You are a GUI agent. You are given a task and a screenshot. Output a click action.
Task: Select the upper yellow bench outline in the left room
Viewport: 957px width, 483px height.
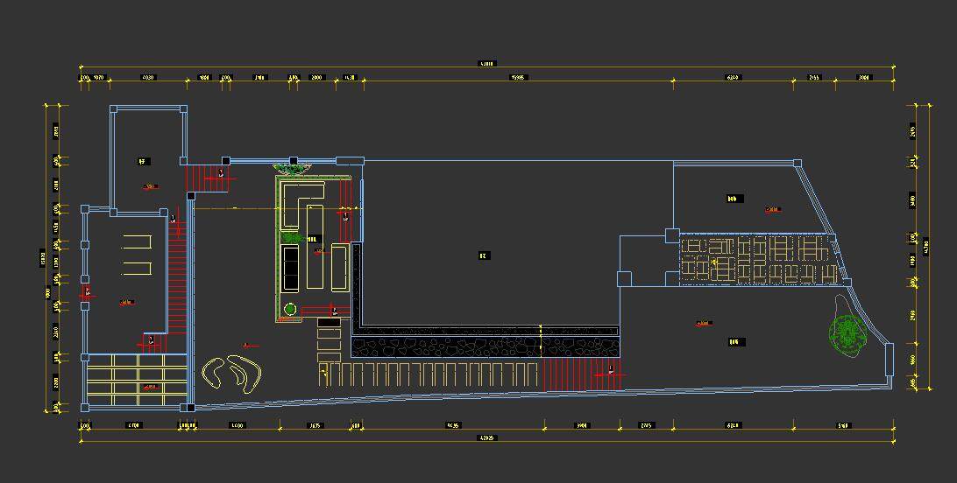(136, 241)
